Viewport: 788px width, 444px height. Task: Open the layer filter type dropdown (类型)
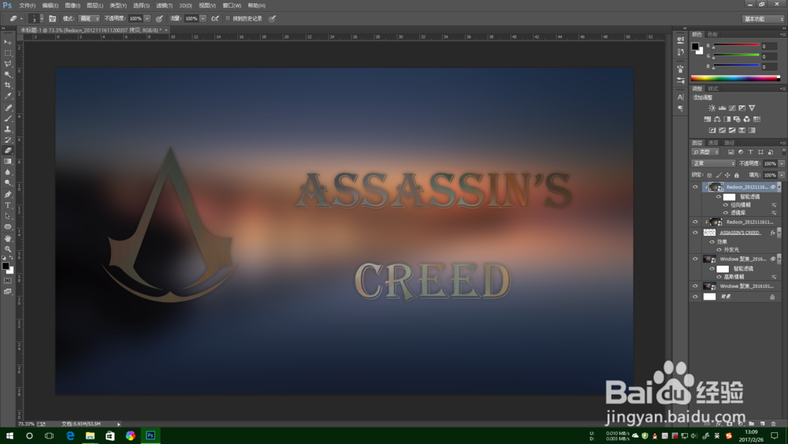coord(705,152)
